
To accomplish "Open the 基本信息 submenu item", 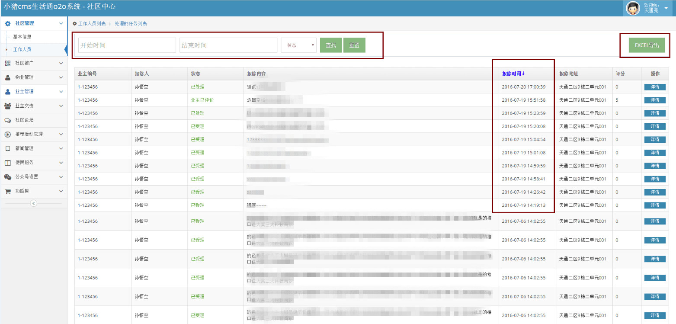I will (x=22, y=37).
